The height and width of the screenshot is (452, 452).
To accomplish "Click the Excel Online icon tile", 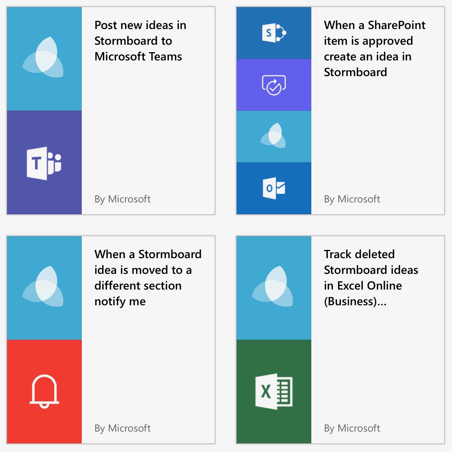I will [x=274, y=392].
